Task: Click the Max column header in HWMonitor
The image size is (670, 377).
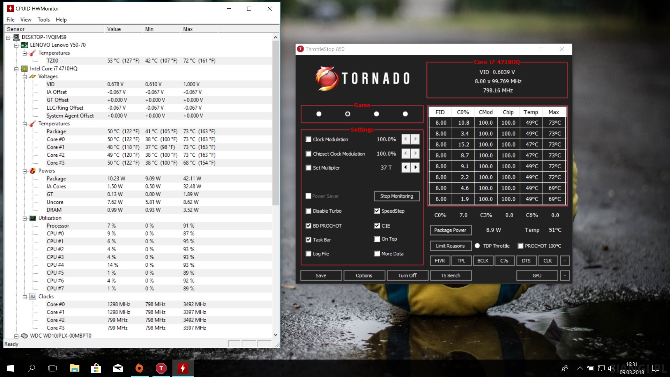Action: point(199,29)
